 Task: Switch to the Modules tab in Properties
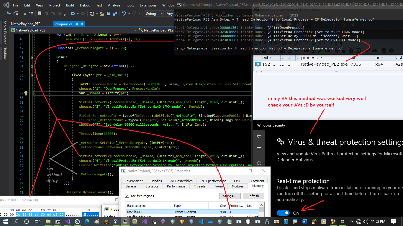click(x=237, y=186)
